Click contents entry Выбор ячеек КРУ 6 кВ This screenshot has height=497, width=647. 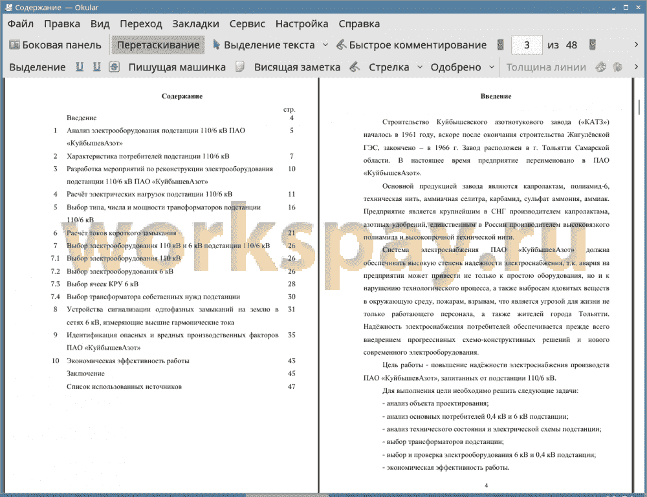pyautogui.click(x=103, y=284)
